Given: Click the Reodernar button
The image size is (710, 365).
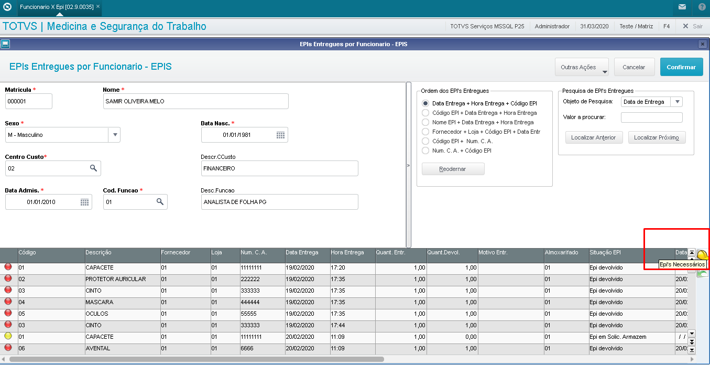Looking at the screenshot, I should (453, 169).
